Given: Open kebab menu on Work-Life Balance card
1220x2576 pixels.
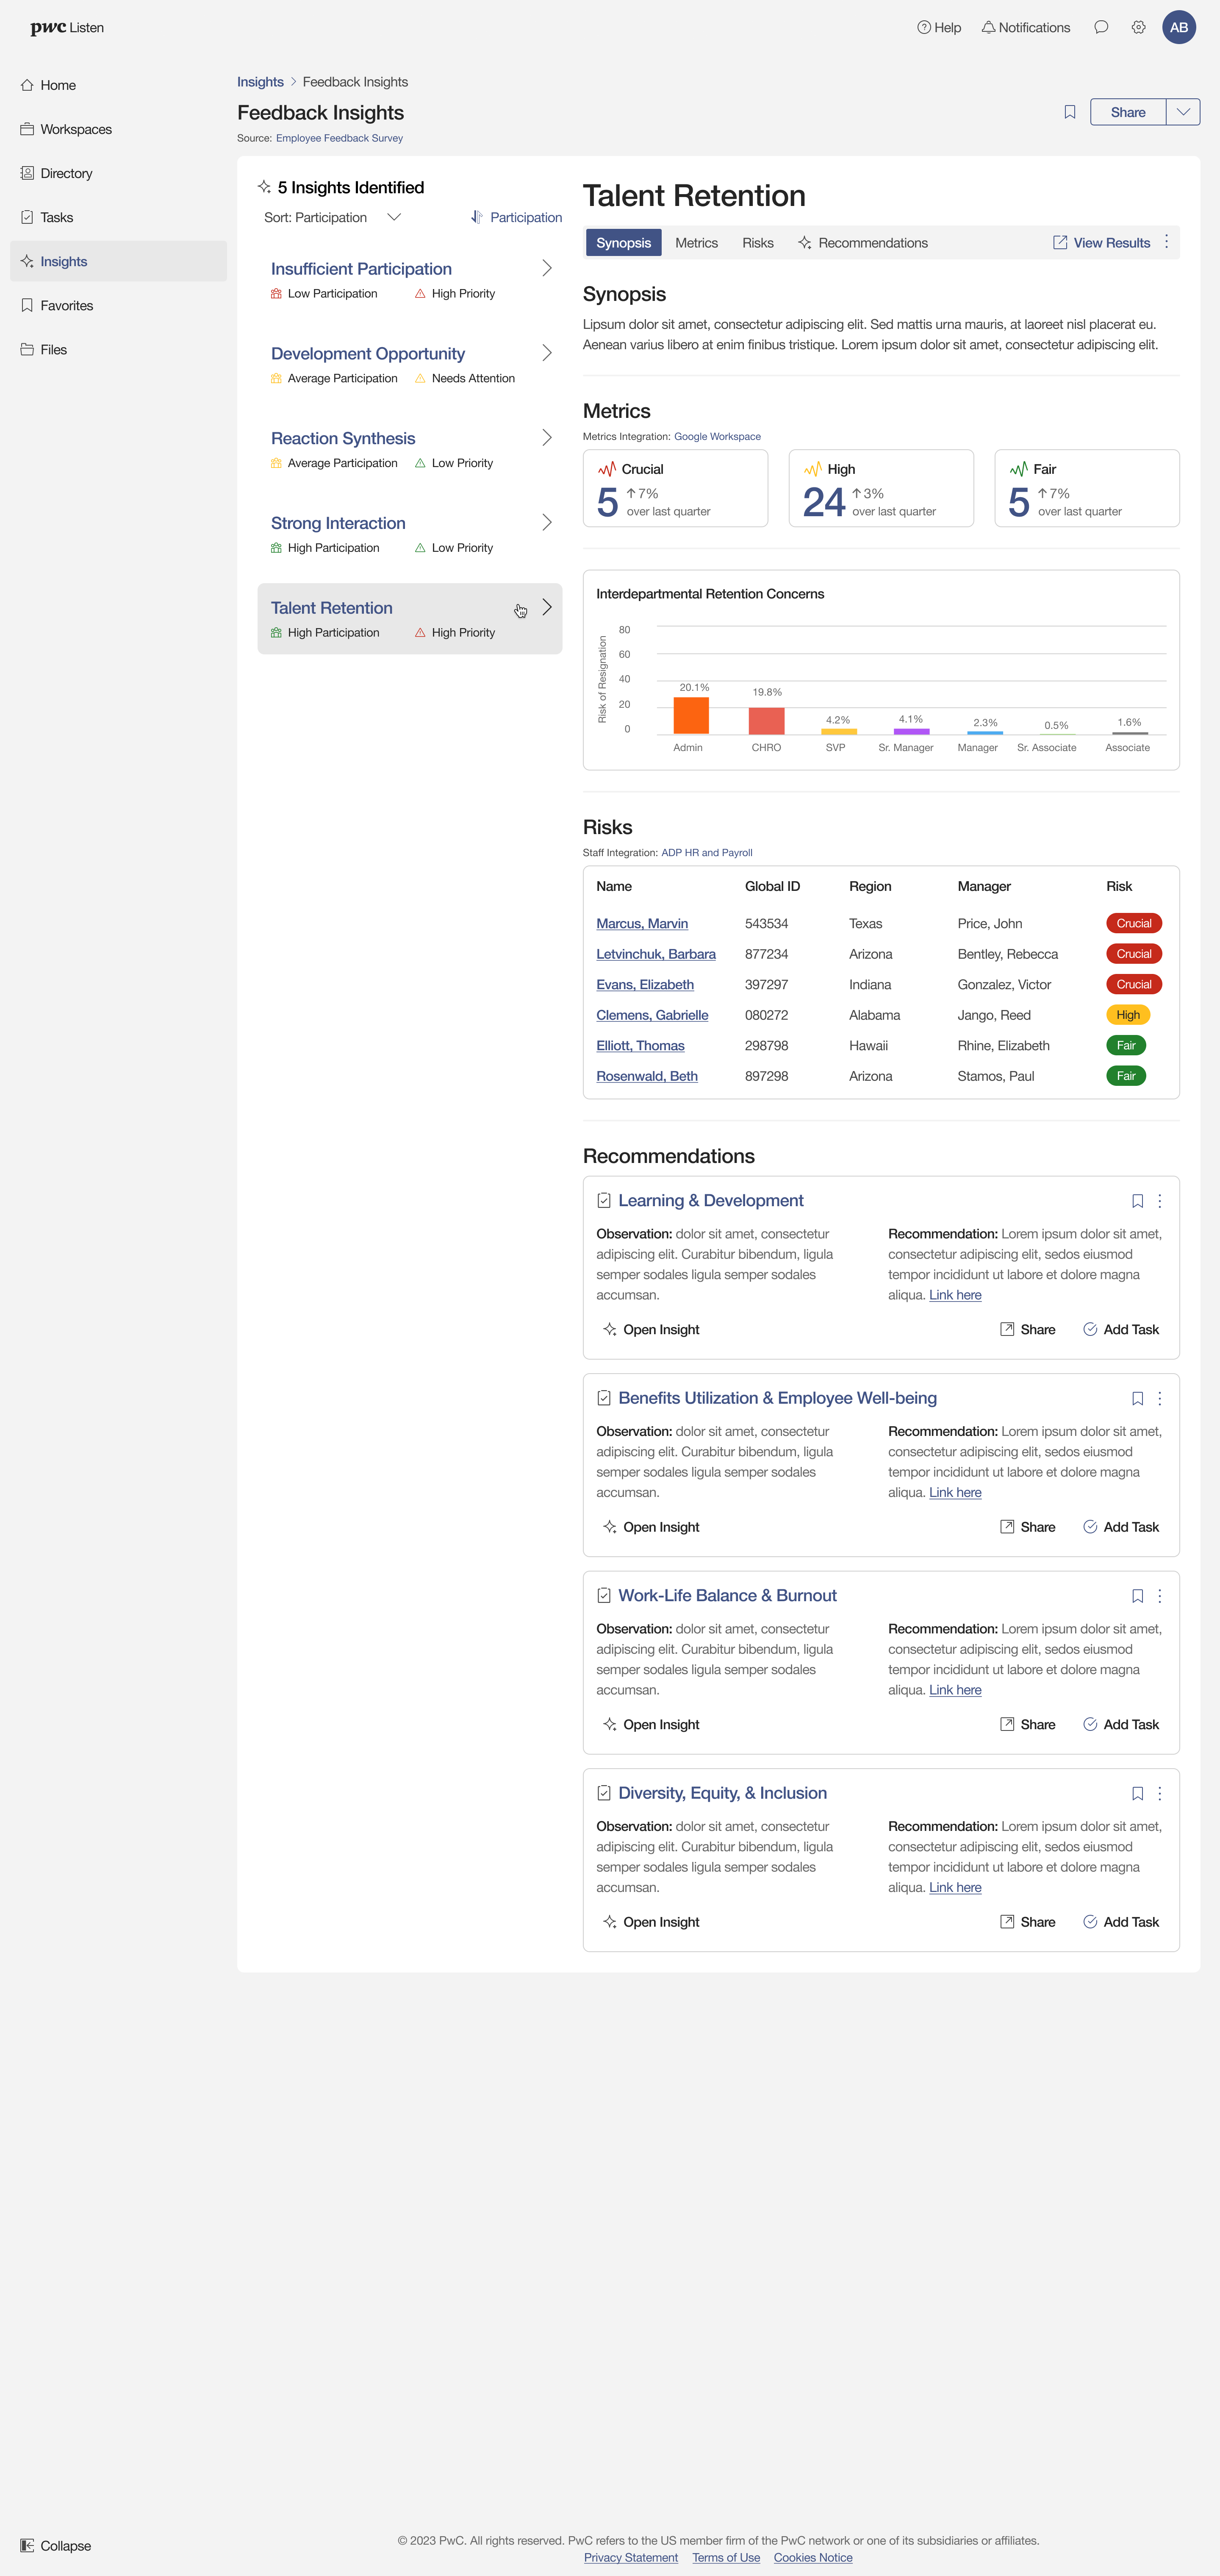Looking at the screenshot, I should click(x=1159, y=1596).
